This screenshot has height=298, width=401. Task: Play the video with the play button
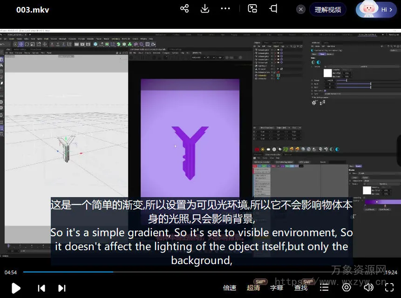point(16,288)
